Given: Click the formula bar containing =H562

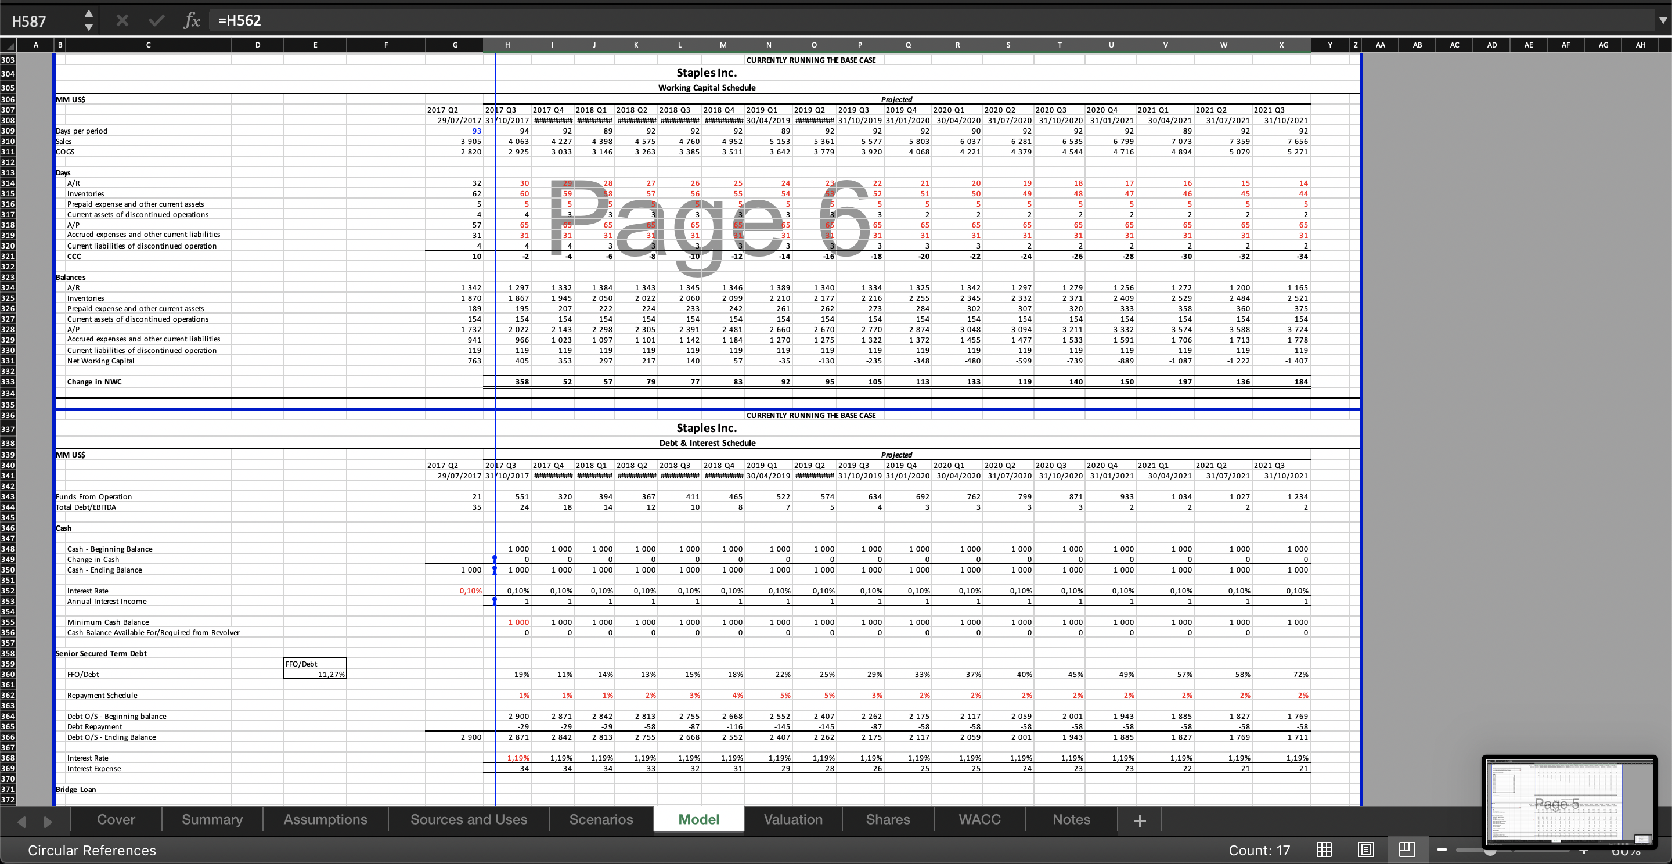Looking at the screenshot, I should 928,21.
